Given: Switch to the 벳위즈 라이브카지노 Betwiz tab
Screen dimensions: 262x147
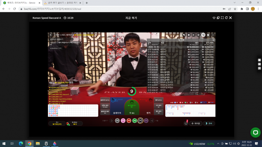Looking at the screenshot, I should pos(22,3).
